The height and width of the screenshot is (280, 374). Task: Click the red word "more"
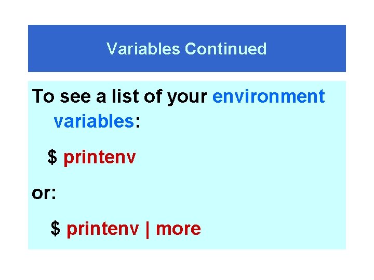pos(178,229)
